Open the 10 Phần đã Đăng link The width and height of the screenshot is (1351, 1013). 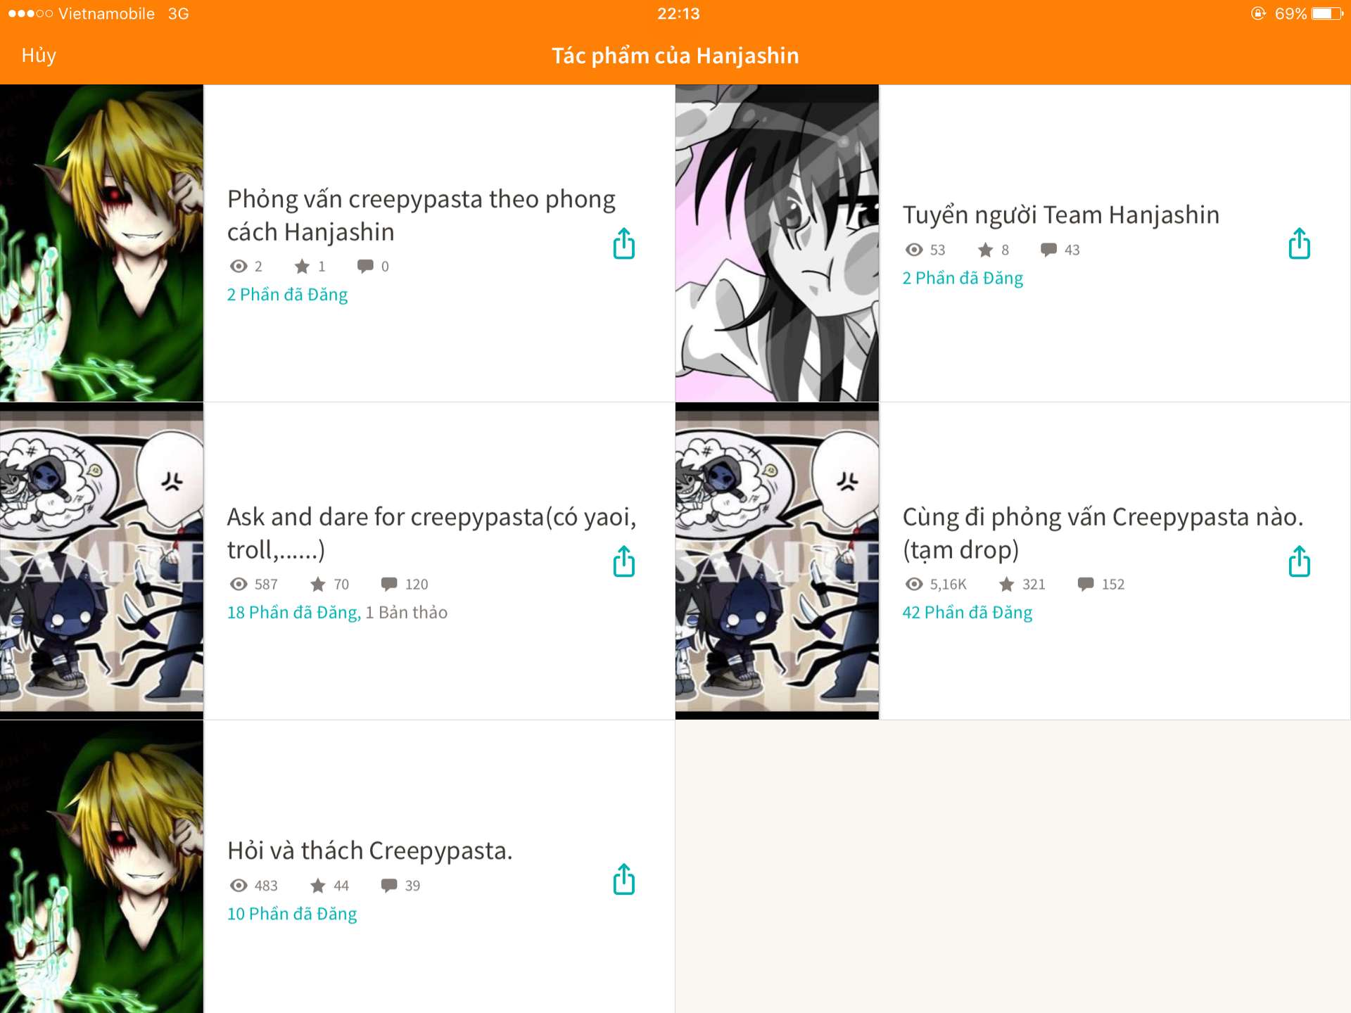pos(291,913)
